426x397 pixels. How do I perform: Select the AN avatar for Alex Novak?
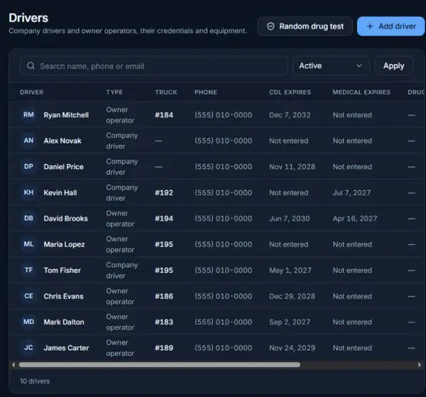click(x=28, y=141)
